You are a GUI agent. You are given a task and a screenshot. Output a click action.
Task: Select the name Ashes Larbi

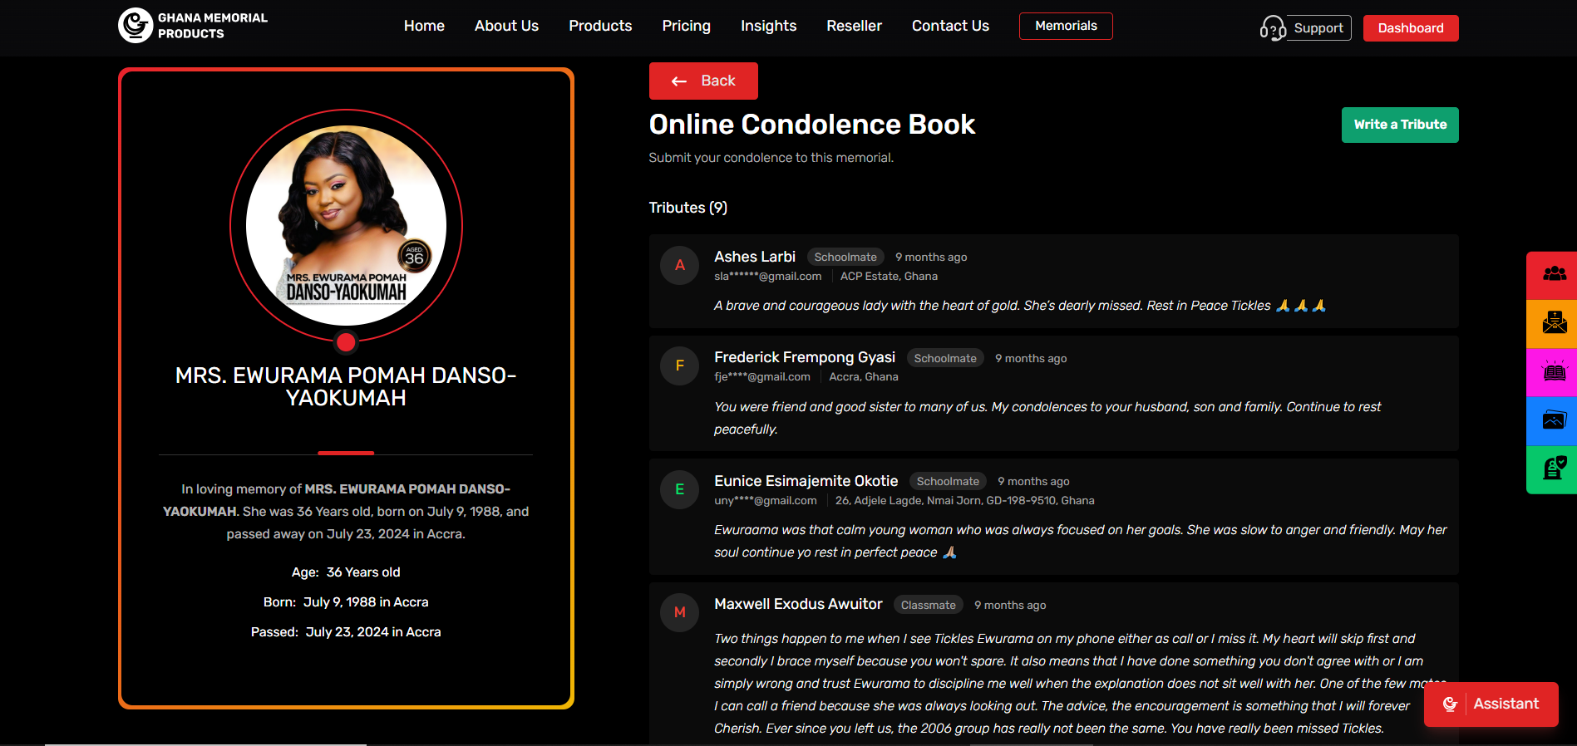(755, 257)
